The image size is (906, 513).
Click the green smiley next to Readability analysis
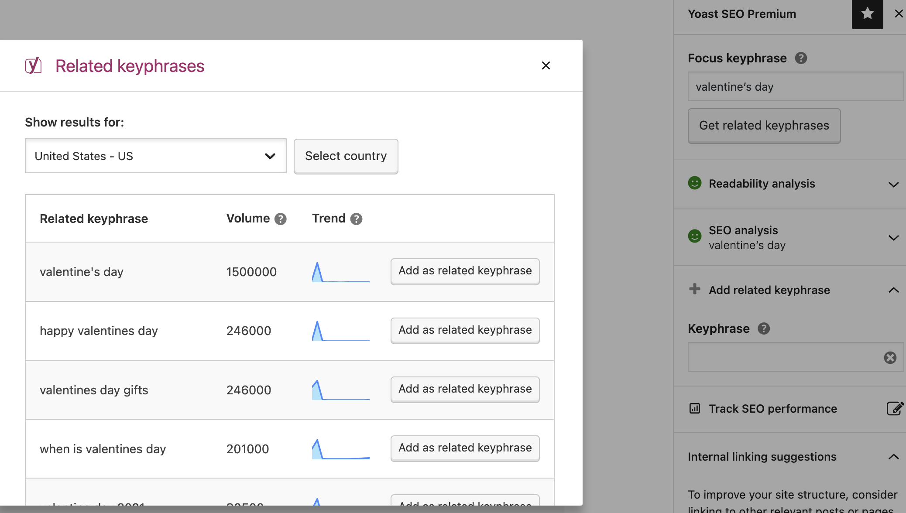(x=695, y=183)
